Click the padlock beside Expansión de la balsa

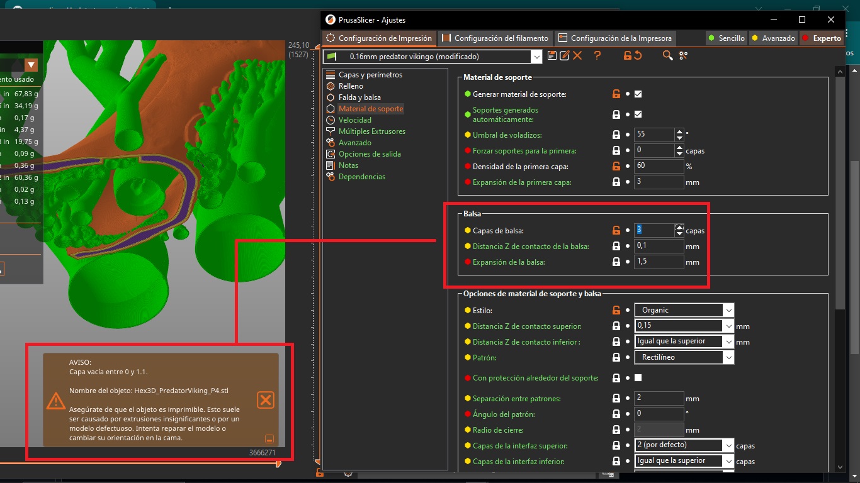[x=616, y=262]
